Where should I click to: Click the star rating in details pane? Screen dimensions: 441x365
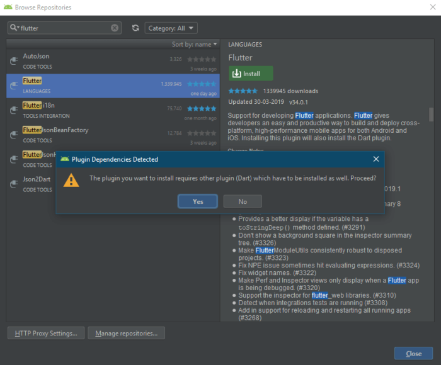pyautogui.click(x=243, y=91)
